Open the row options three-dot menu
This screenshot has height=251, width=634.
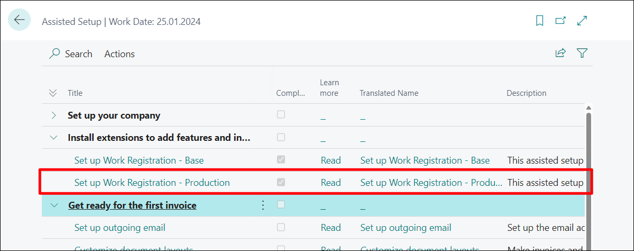263,205
